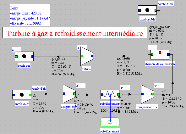Viewport: 186px width, 134px height.
Task: Click the heat exchanger green outlet port
Action: point(118,95)
